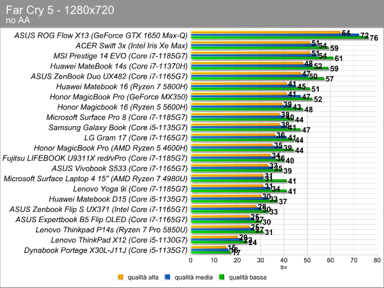Click the green bar for ASUS ROG Flow X13
The height and width of the screenshot is (288, 384).
(280, 38)
